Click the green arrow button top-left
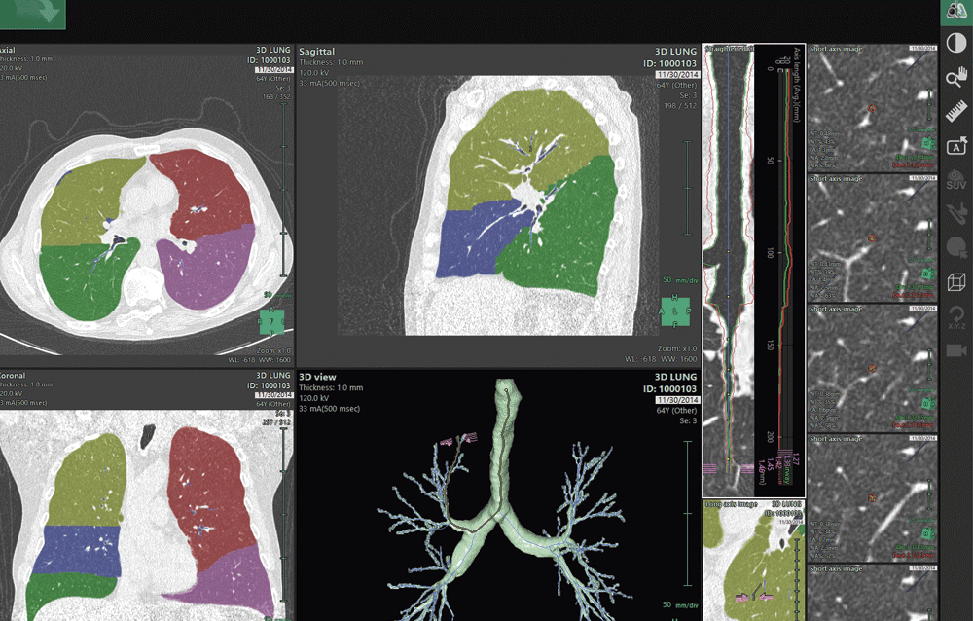973x621 pixels. tap(32, 14)
